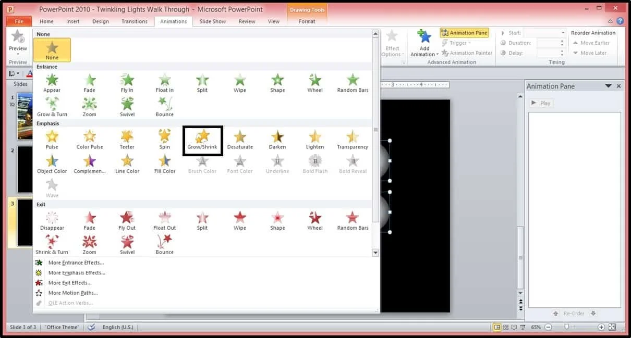Select slide 2 thumbnail
The image size is (631, 338).
pos(25,170)
